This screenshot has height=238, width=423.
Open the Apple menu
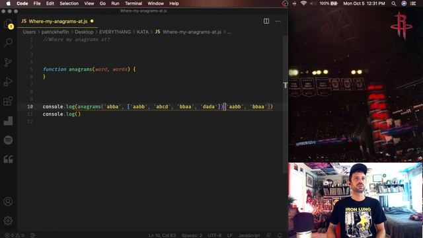pos(9,3)
